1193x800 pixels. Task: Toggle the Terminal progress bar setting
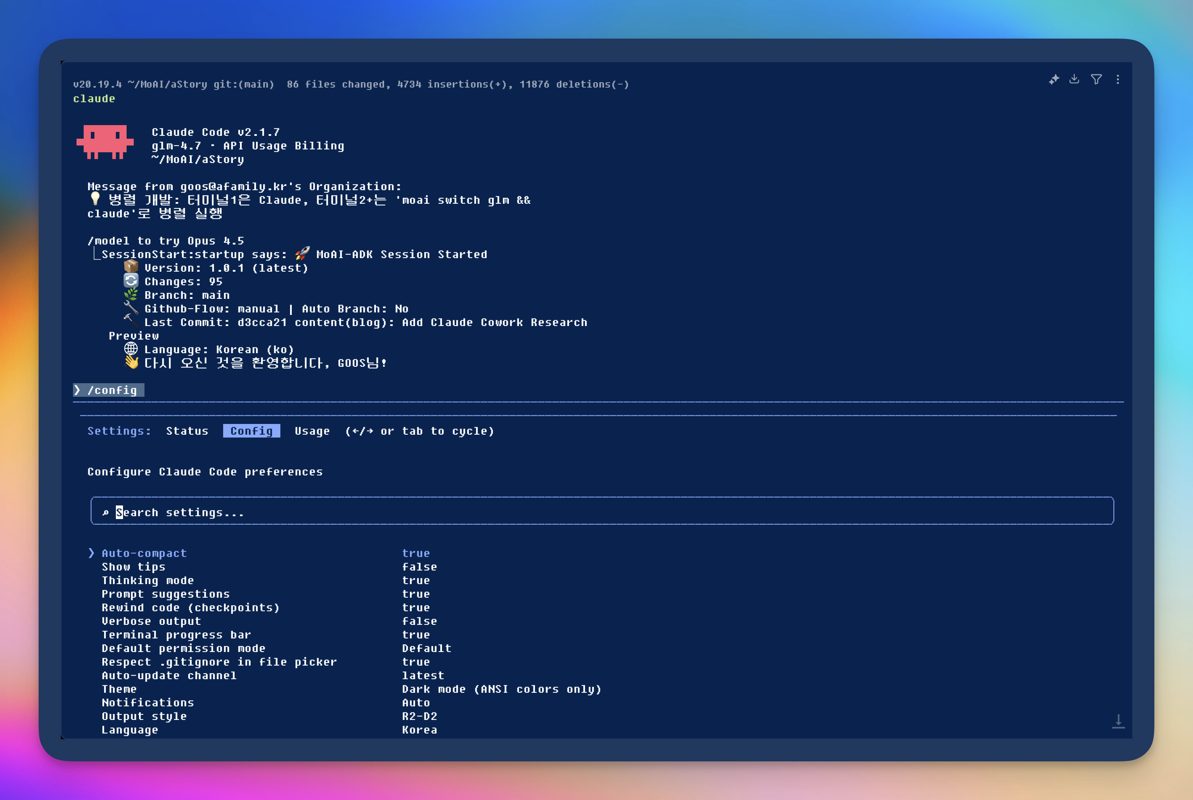point(176,635)
